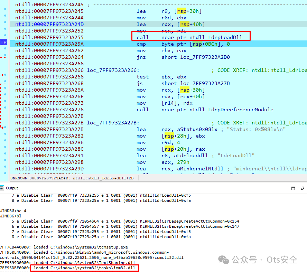Float the Output panel with the restore icon
Viewport: 307px width, 272px height.
302,188
